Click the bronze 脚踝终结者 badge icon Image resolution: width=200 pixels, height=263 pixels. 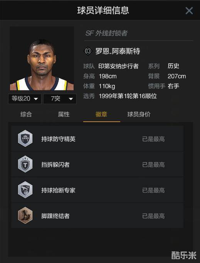(x=25, y=215)
